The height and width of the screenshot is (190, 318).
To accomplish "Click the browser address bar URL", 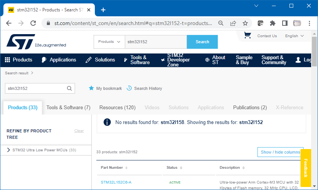I will pos(133,23).
